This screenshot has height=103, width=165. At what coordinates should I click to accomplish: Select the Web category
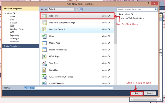click(x=12, y=26)
